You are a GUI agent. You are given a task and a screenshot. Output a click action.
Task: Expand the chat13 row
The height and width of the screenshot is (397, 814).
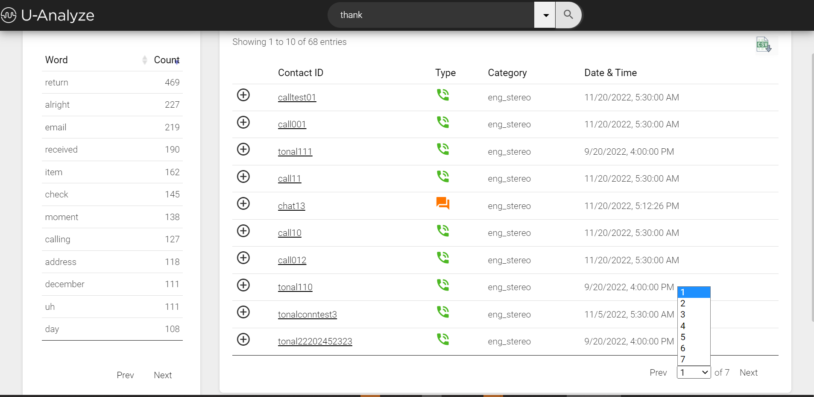point(243,203)
